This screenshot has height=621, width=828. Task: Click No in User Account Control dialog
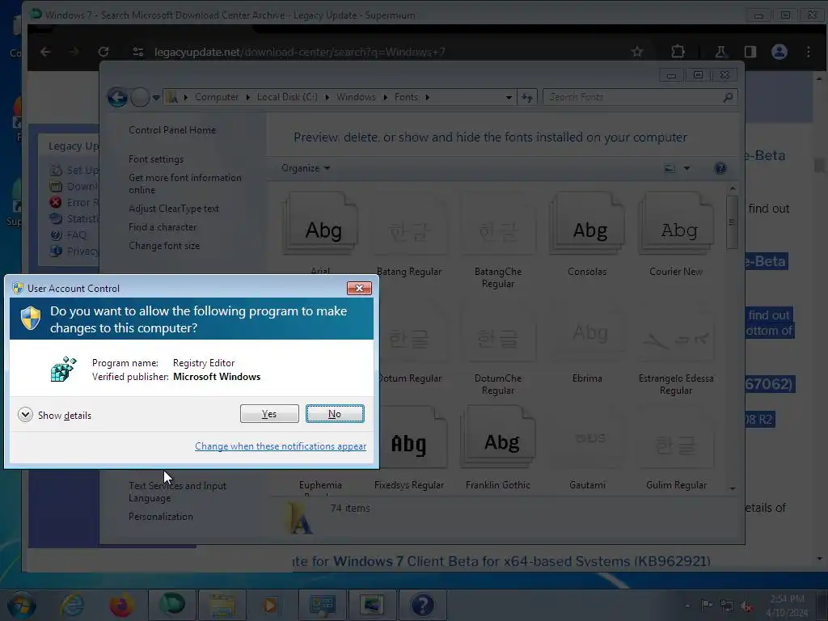click(335, 413)
